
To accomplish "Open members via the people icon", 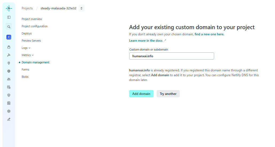I will (9, 79).
